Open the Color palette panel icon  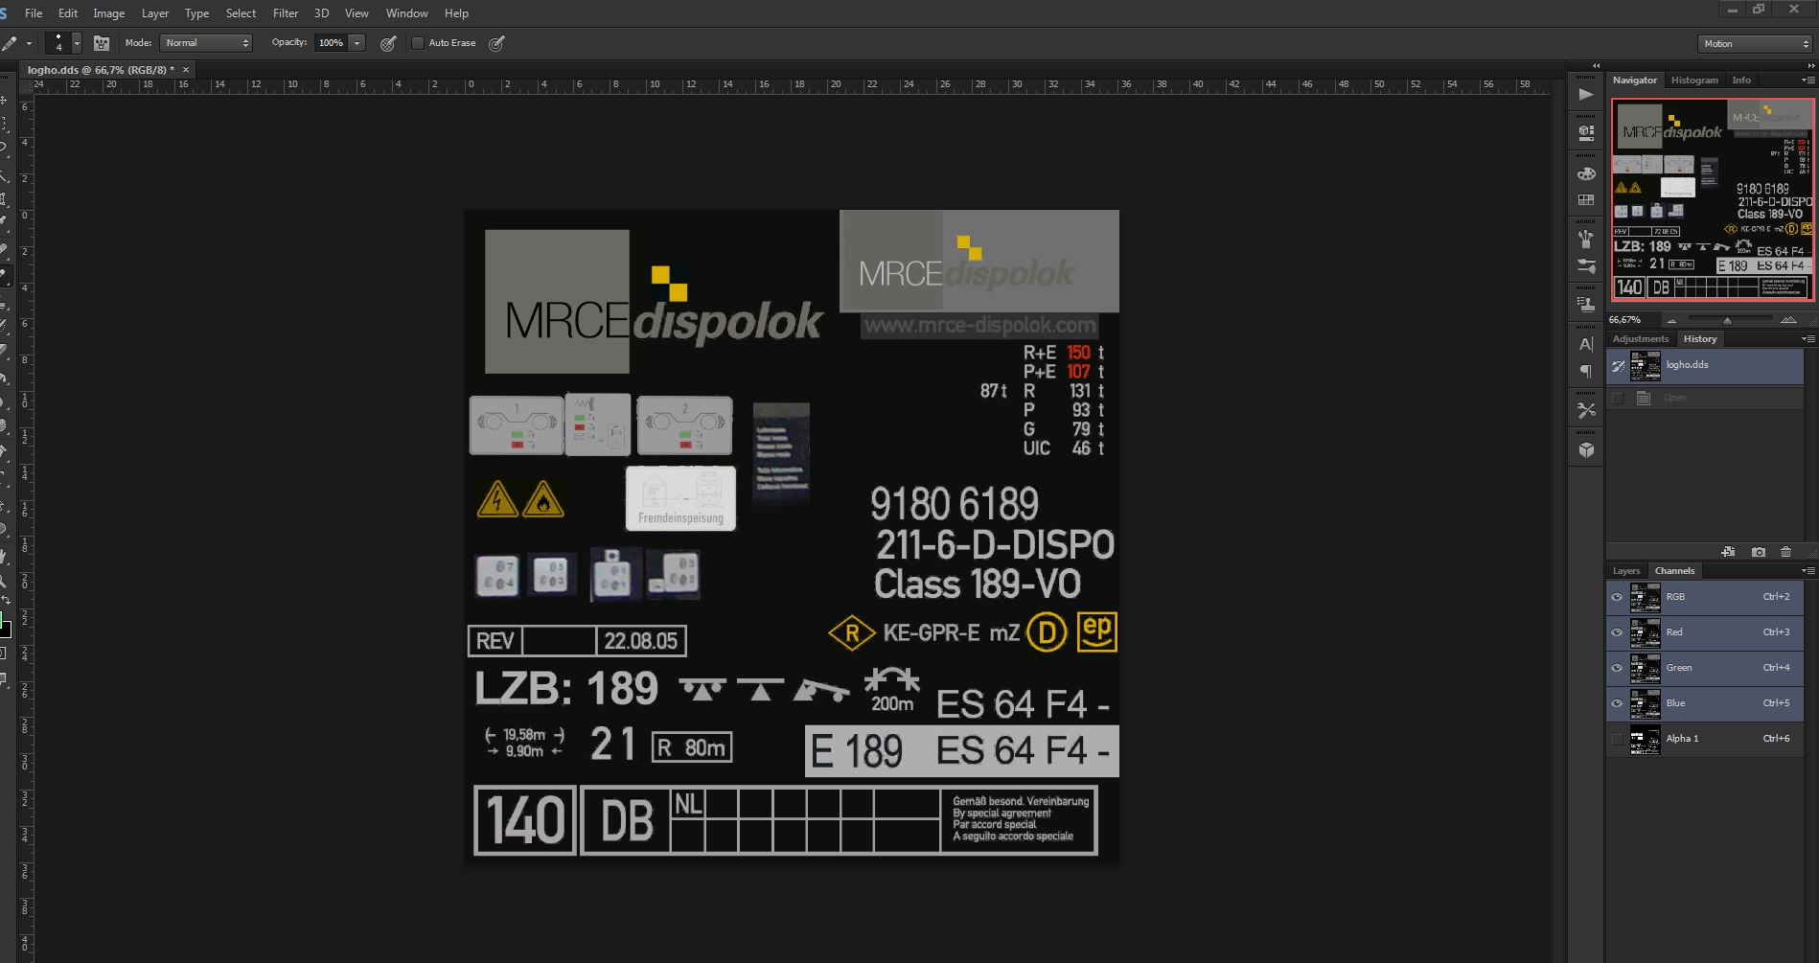tap(1586, 173)
